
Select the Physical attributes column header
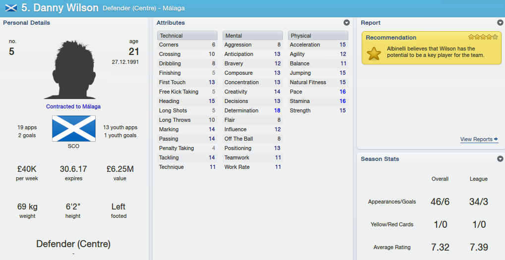pyautogui.click(x=318, y=35)
